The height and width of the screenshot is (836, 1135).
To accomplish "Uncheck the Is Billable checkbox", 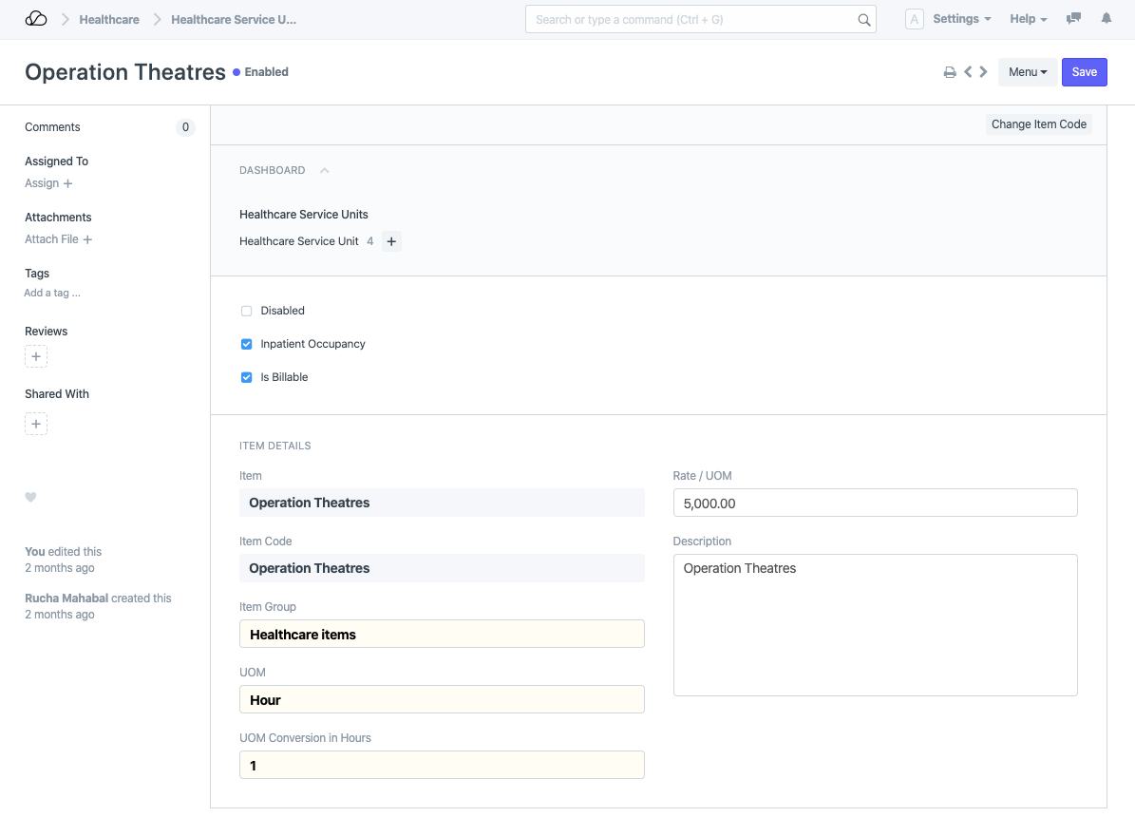I will click(x=247, y=377).
